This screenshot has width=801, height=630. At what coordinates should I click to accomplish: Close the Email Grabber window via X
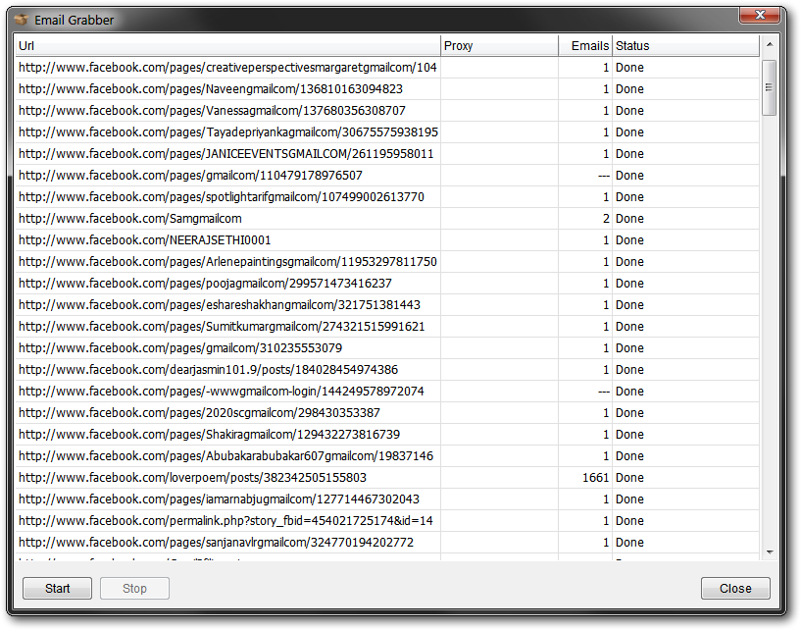(760, 16)
